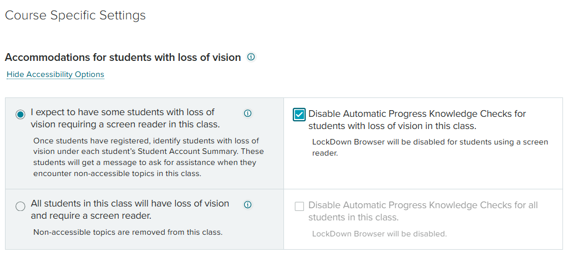
Task: Click 'encounter non-accessible topics in this class' line
Action: (116, 173)
